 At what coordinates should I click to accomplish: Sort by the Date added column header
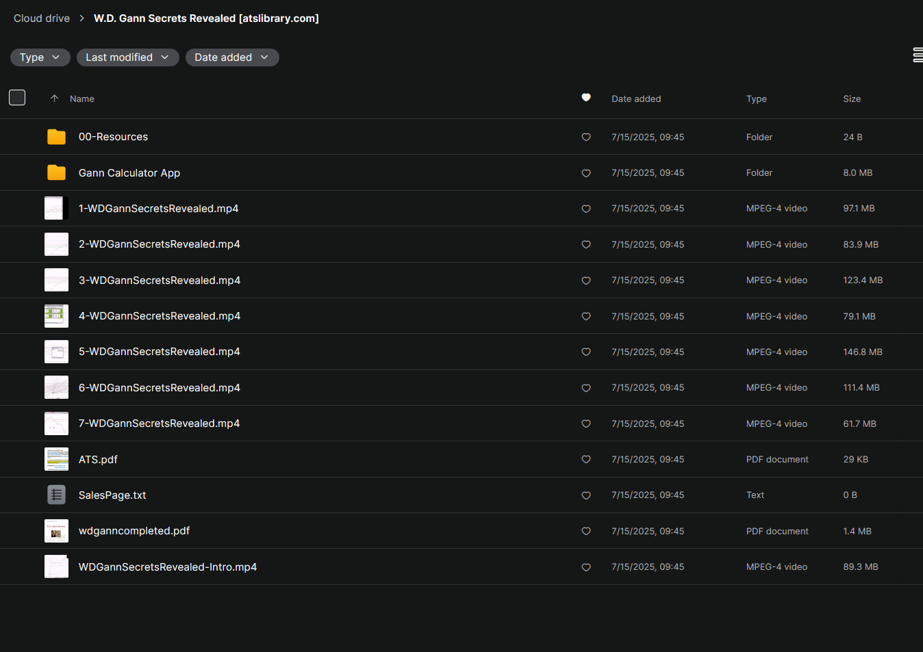pyautogui.click(x=636, y=99)
